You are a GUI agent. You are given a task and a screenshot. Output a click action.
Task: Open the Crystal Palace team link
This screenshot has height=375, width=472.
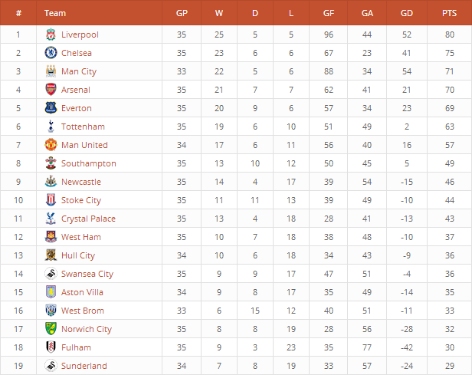coord(88,219)
